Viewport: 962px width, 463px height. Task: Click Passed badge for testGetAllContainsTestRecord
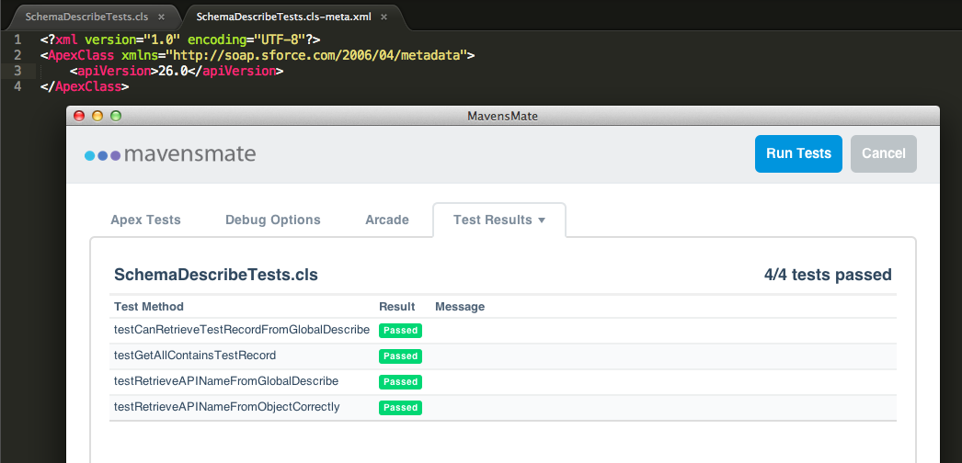[x=401, y=356]
